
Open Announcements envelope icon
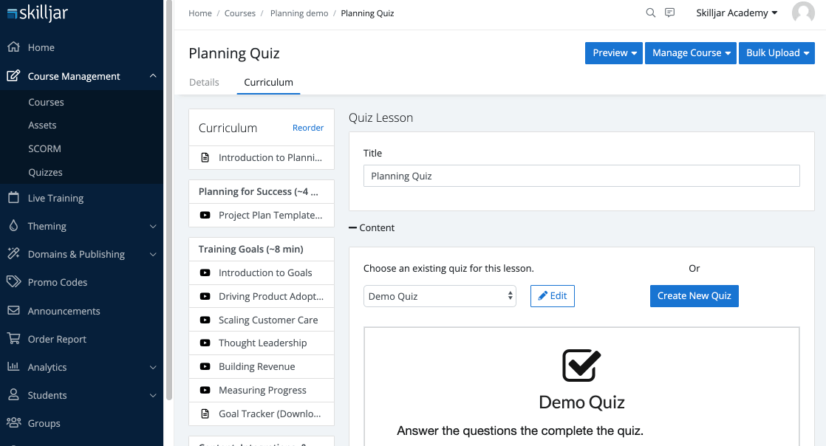pyautogui.click(x=14, y=310)
